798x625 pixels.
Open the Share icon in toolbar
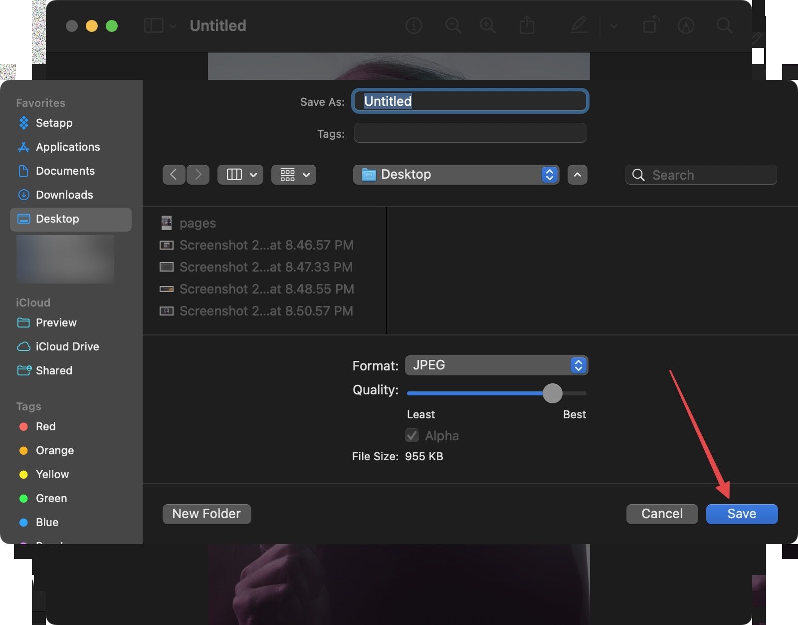(x=527, y=25)
